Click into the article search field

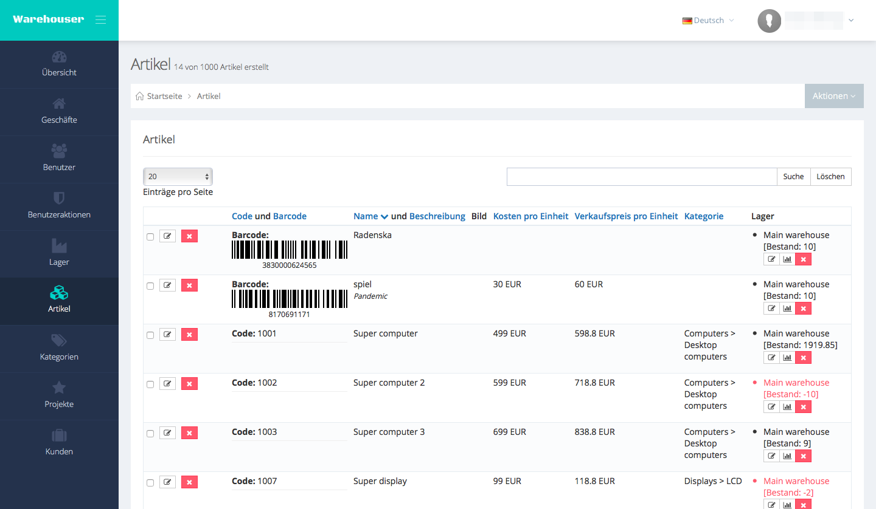[641, 177]
